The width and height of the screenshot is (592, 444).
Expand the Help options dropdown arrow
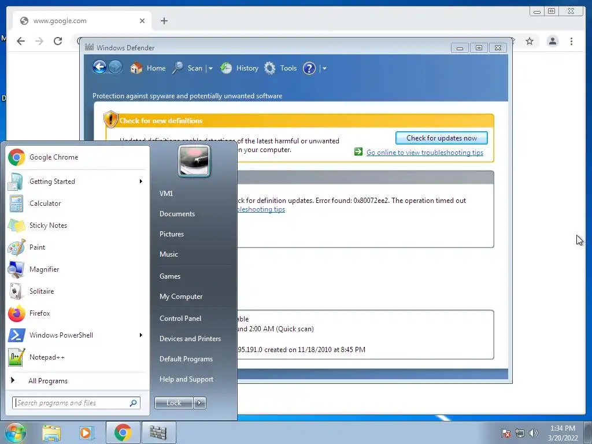324,69
